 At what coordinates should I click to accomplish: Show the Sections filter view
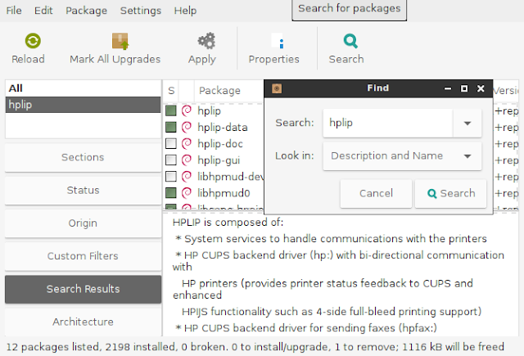(83, 157)
